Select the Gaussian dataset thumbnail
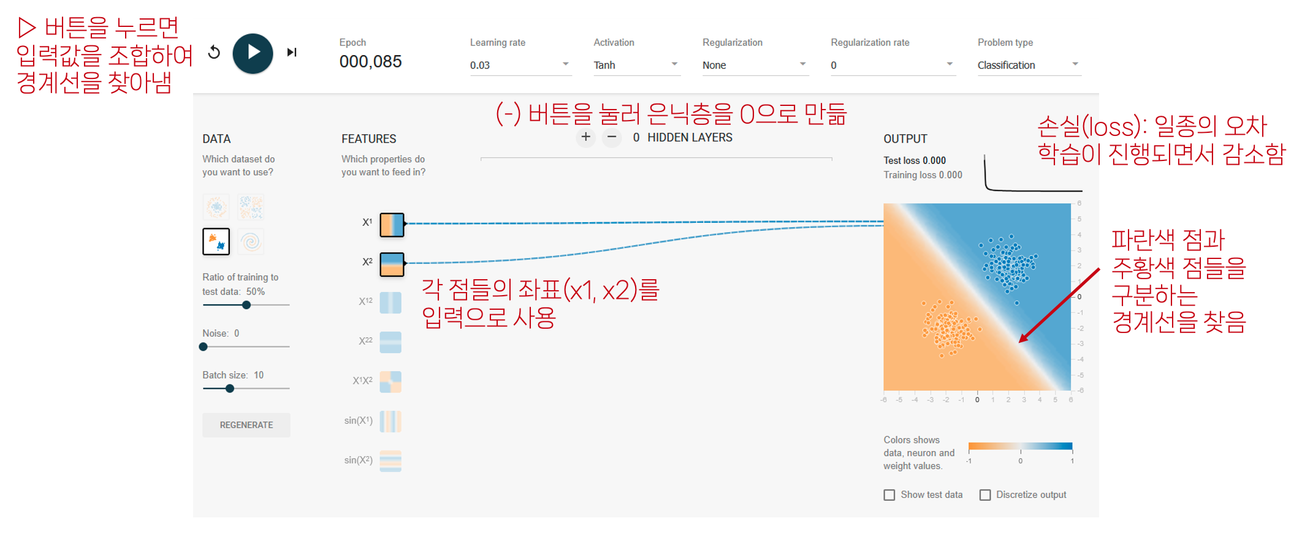 [216, 242]
